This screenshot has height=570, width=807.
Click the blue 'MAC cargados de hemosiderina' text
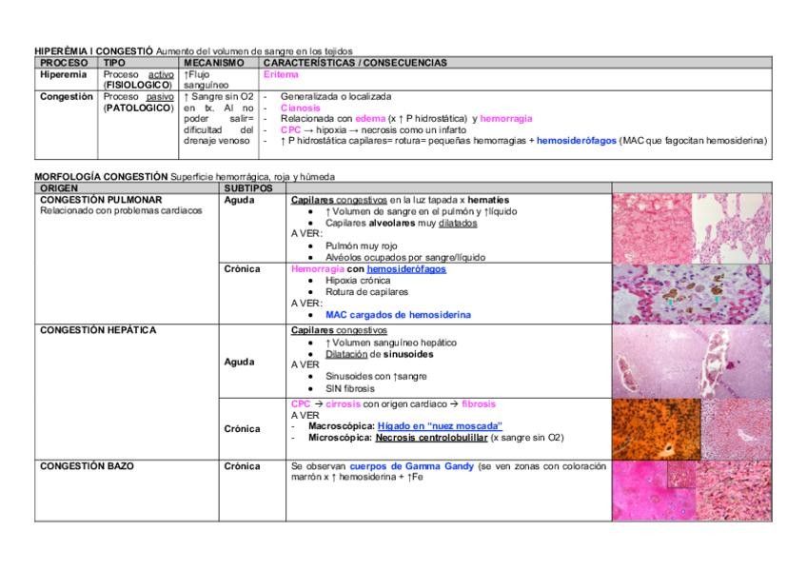point(397,314)
